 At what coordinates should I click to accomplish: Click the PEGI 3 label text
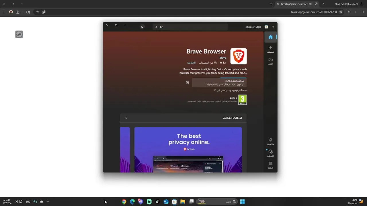pos(233,98)
